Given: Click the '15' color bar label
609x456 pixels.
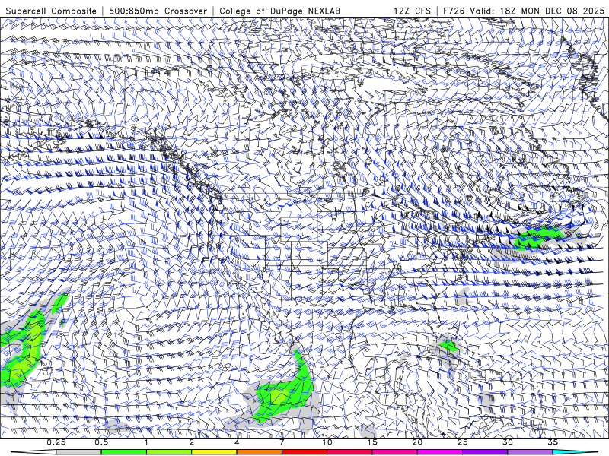Looking at the screenshot, I should (372, 442).
